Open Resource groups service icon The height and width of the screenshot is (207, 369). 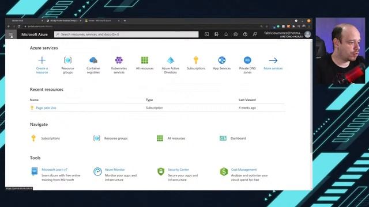[x=67, y=60]
